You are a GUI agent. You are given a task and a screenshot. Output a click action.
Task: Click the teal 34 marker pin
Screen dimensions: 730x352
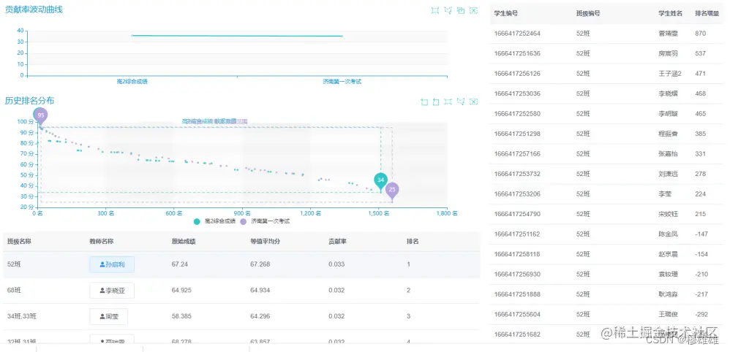381,181
